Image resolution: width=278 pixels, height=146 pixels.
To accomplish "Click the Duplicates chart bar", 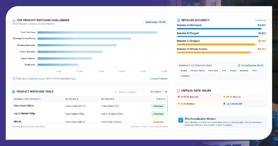I will click(x=58, y=65).
